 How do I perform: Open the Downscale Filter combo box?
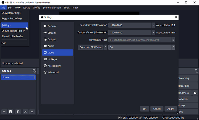[142, 40]
